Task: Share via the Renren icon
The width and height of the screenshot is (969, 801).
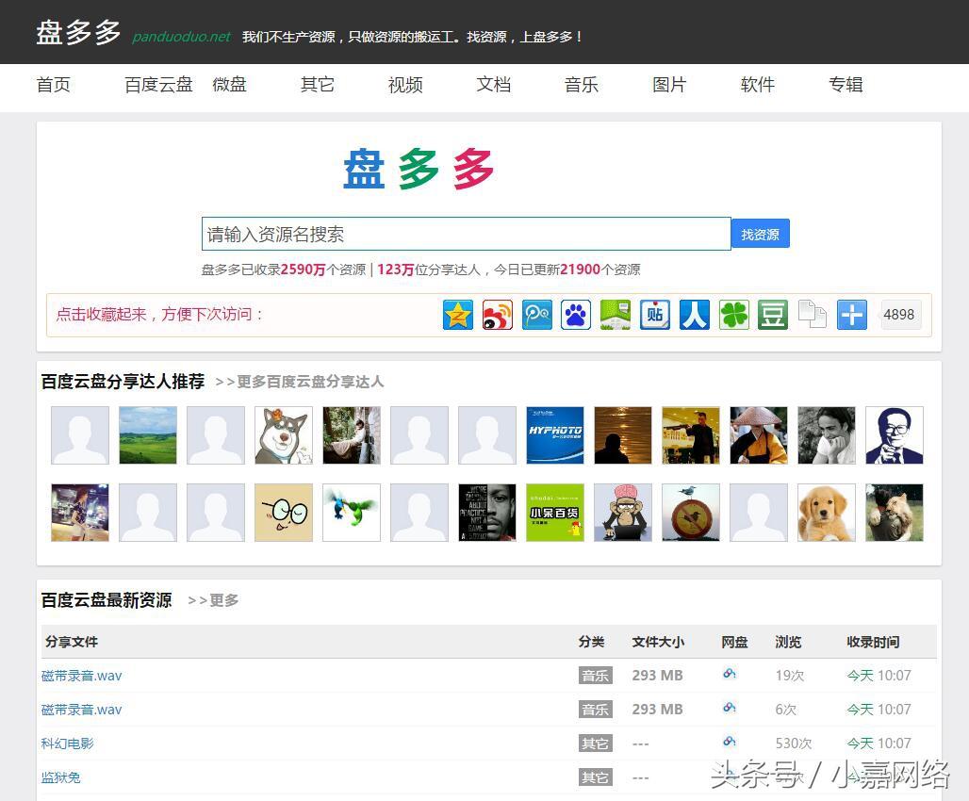Action: 695,315
